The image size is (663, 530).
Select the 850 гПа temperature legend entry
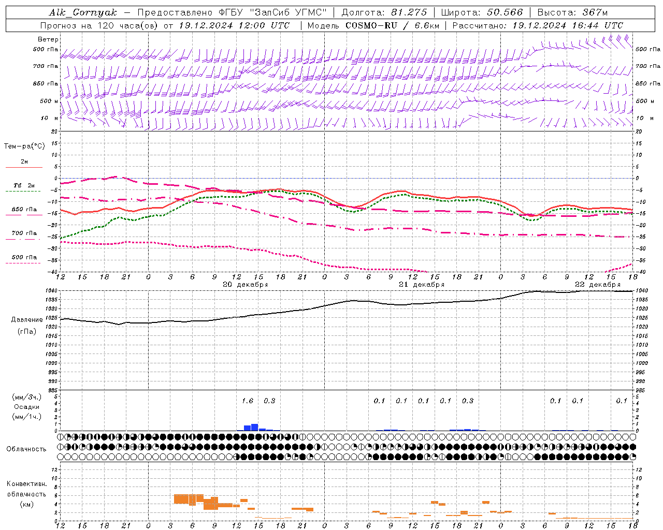point(24,210)
